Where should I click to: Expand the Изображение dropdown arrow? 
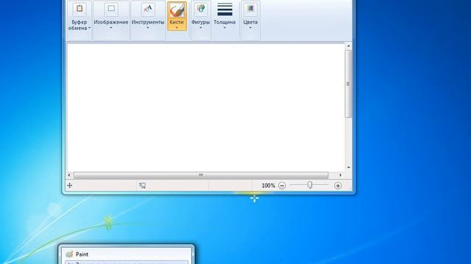click(x=111, y=28)
